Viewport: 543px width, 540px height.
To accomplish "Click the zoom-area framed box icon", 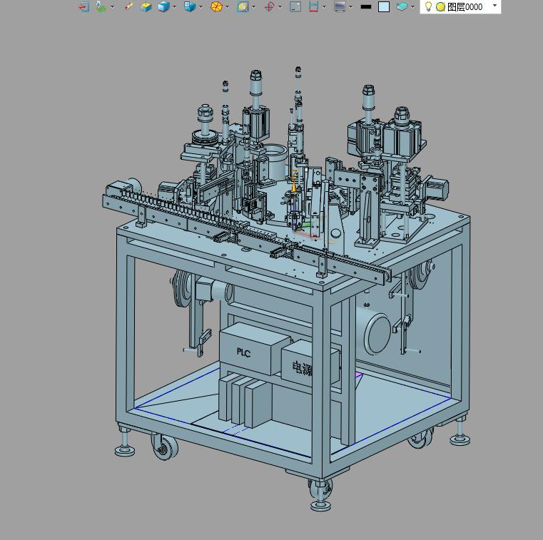I will [243, 6].
